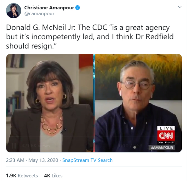Click the right video pane with guest
This screenshot has width=189, height=181.
tap(138, 103)
